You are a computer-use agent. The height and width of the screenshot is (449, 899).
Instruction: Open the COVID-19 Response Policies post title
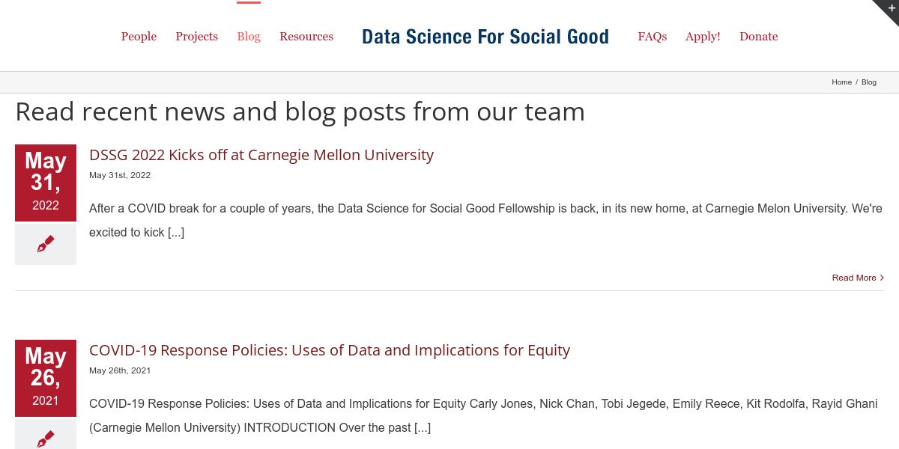(330, 350)
